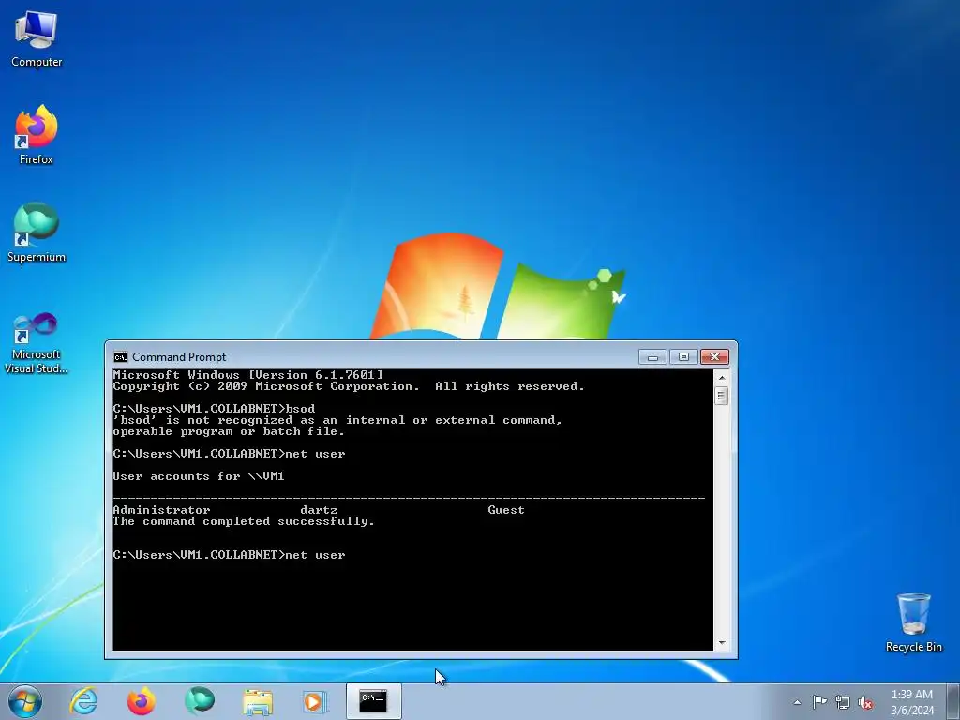This screenshot has width=960, height=720.
Task: Click the Command Prompt scrollbar up arrow
Action: [x=721, y=378]
